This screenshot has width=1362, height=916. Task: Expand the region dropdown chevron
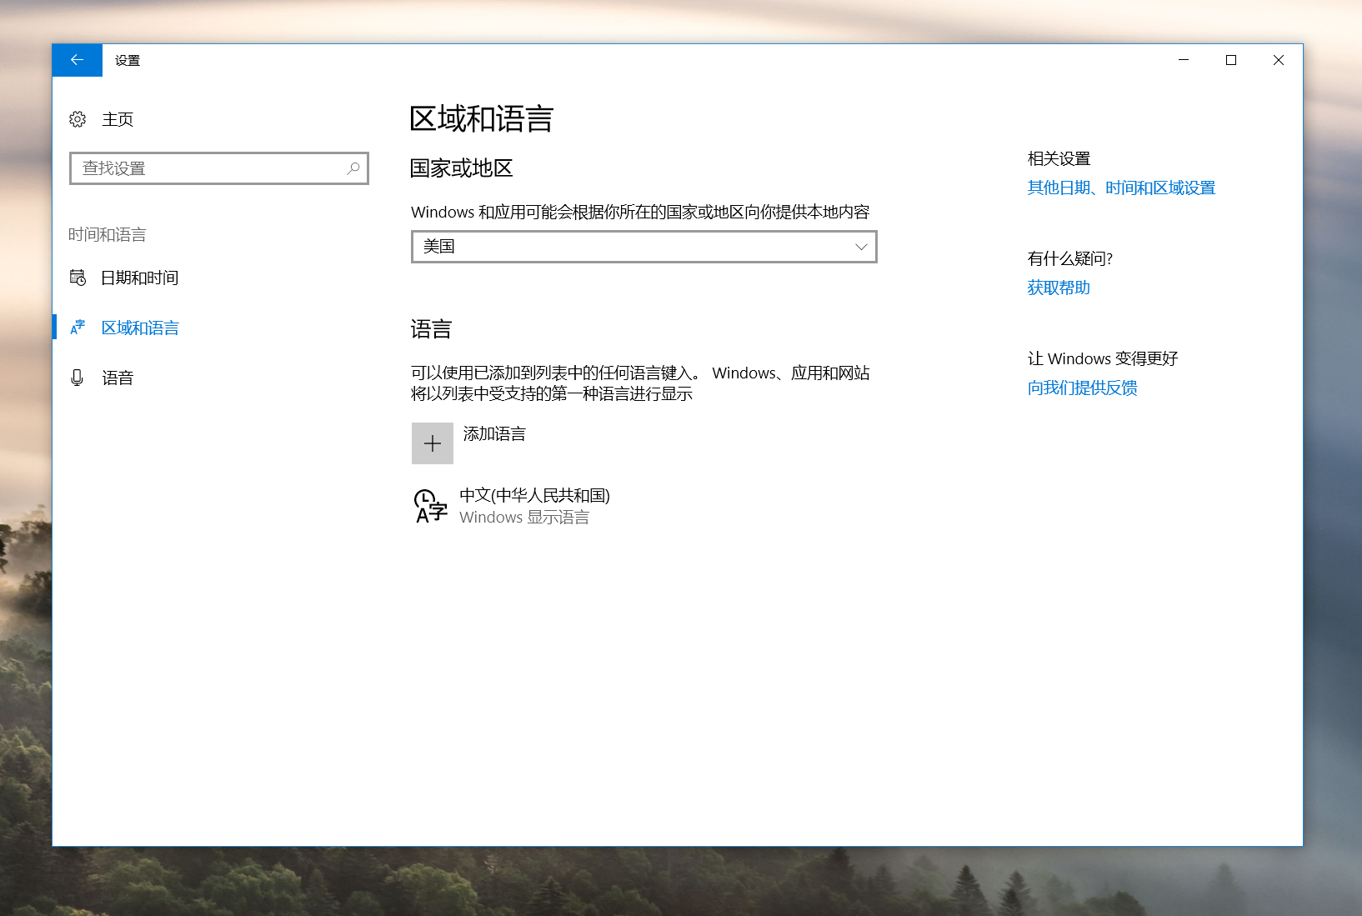[861, 247]
